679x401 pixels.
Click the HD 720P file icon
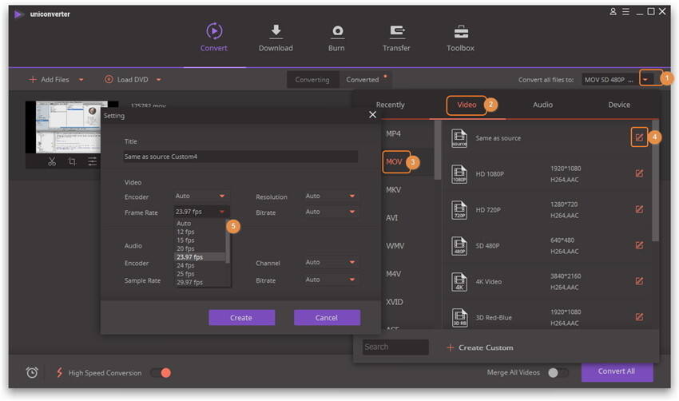pyautogui.click(x=459, y=210)
